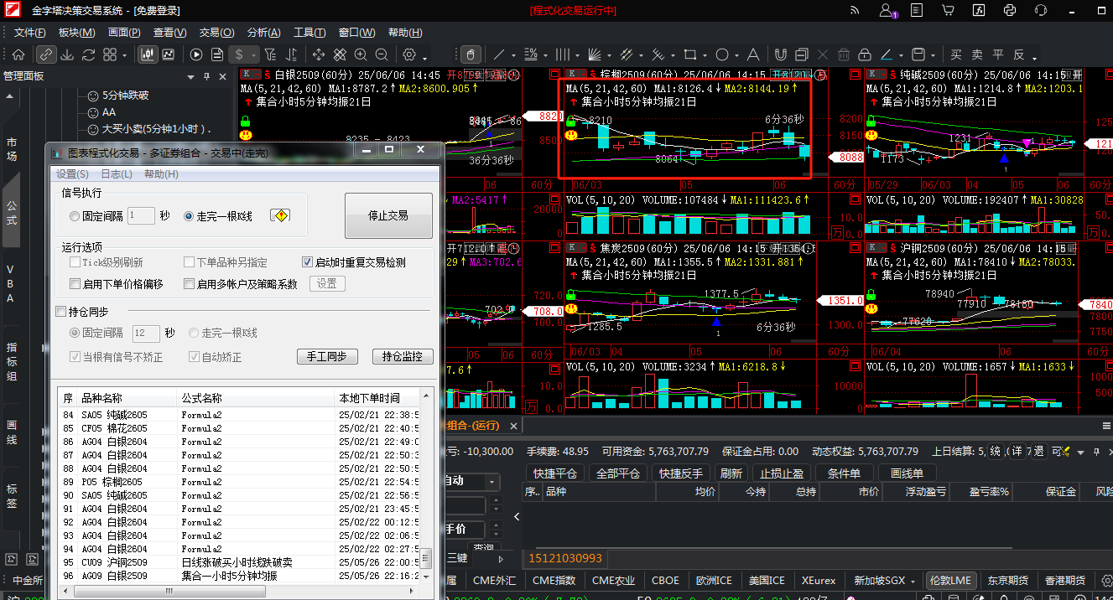Screen dimensions: 1113x600
Task: Expand the line drawing tool dropdown arrow
Action: tap(514, 57)
